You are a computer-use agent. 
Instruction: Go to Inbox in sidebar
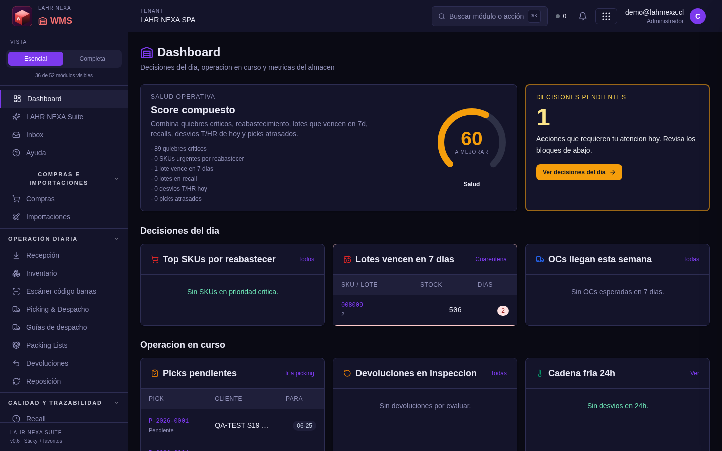[x=64, y=135]
